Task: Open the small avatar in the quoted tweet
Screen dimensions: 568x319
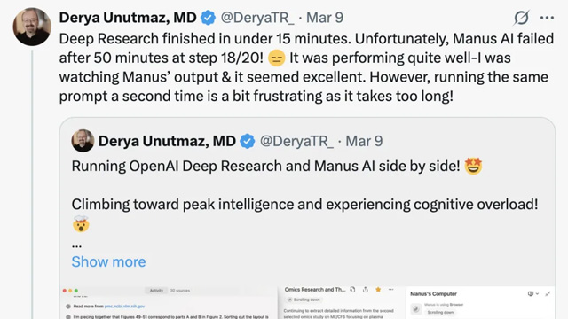Action: pyautogui.click(x=83, y=141)
